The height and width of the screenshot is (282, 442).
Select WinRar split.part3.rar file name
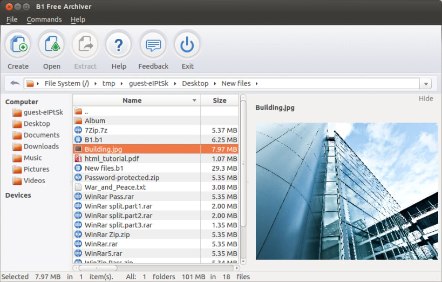click(118, 225)
